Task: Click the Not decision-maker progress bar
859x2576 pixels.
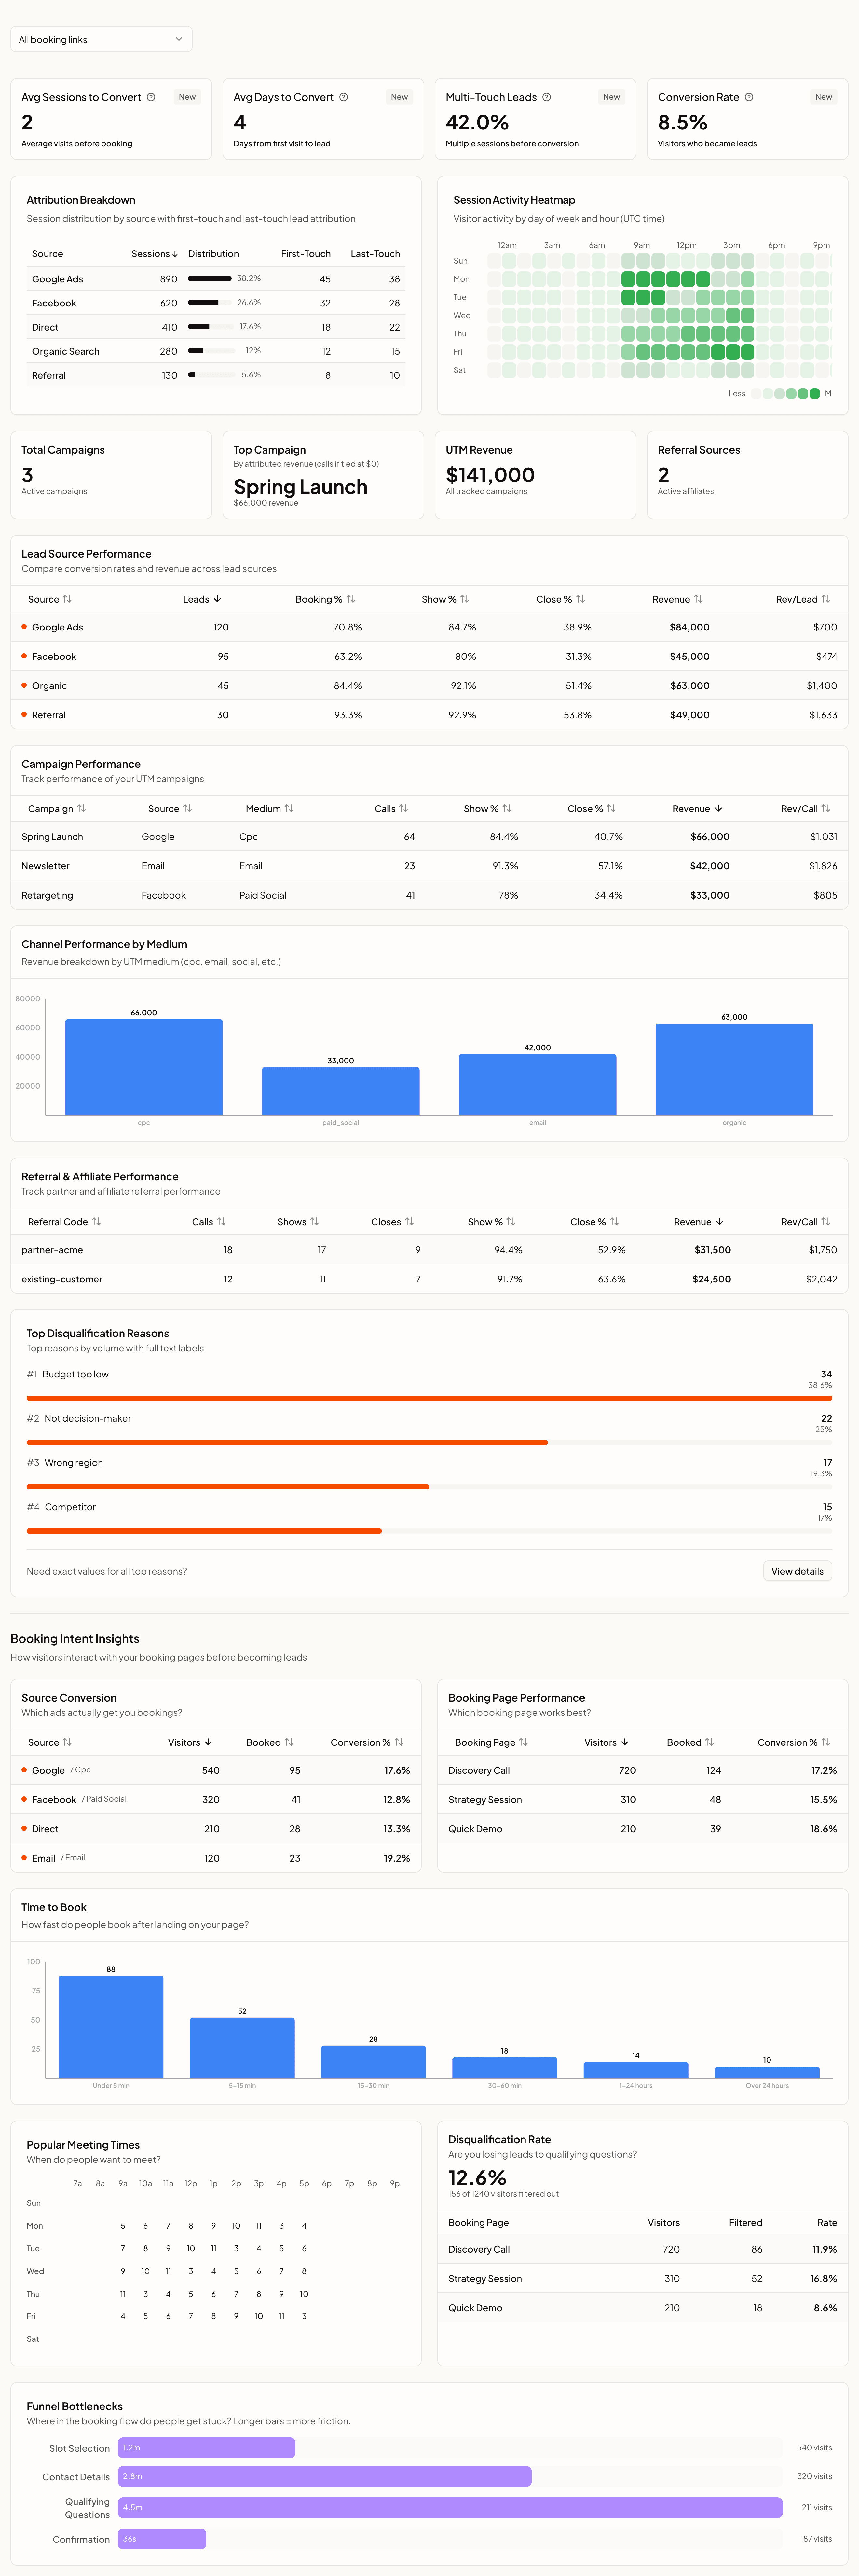Action: tap(429, 1442)
